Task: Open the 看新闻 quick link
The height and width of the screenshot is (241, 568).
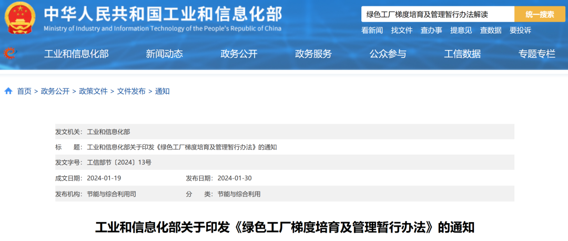Action: [x=372, y=30]
